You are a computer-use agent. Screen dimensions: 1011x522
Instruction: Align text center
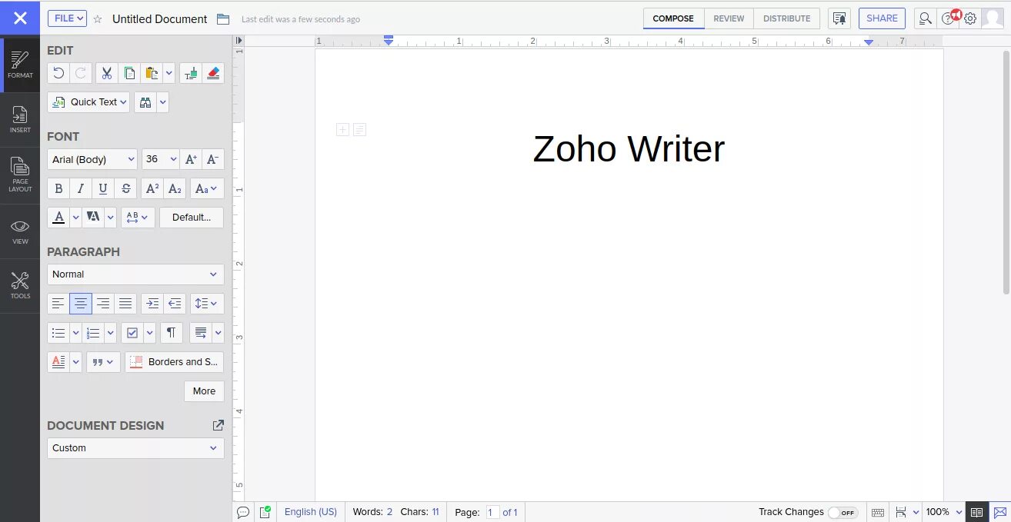81,304
